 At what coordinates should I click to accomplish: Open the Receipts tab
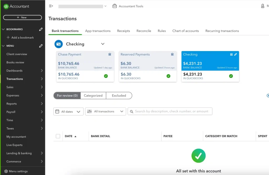[123, 31]
